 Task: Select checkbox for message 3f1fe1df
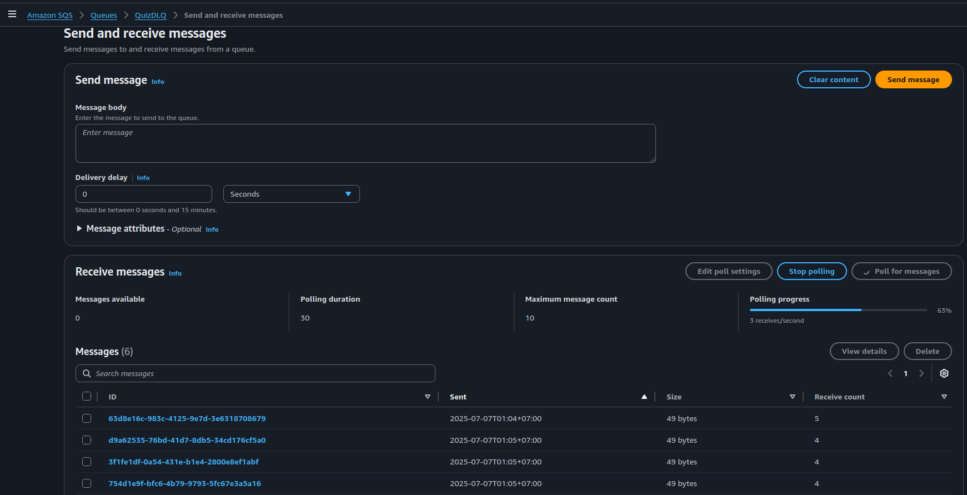click(x=87, y=462)
